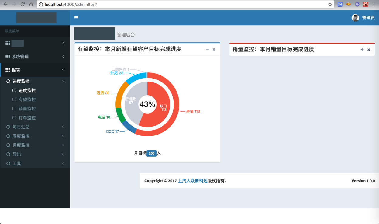Image resolution: width=379 pixels, height=224 pixels.
Task: Click green 电话 16 ring segment
Action: coord(120,115)
